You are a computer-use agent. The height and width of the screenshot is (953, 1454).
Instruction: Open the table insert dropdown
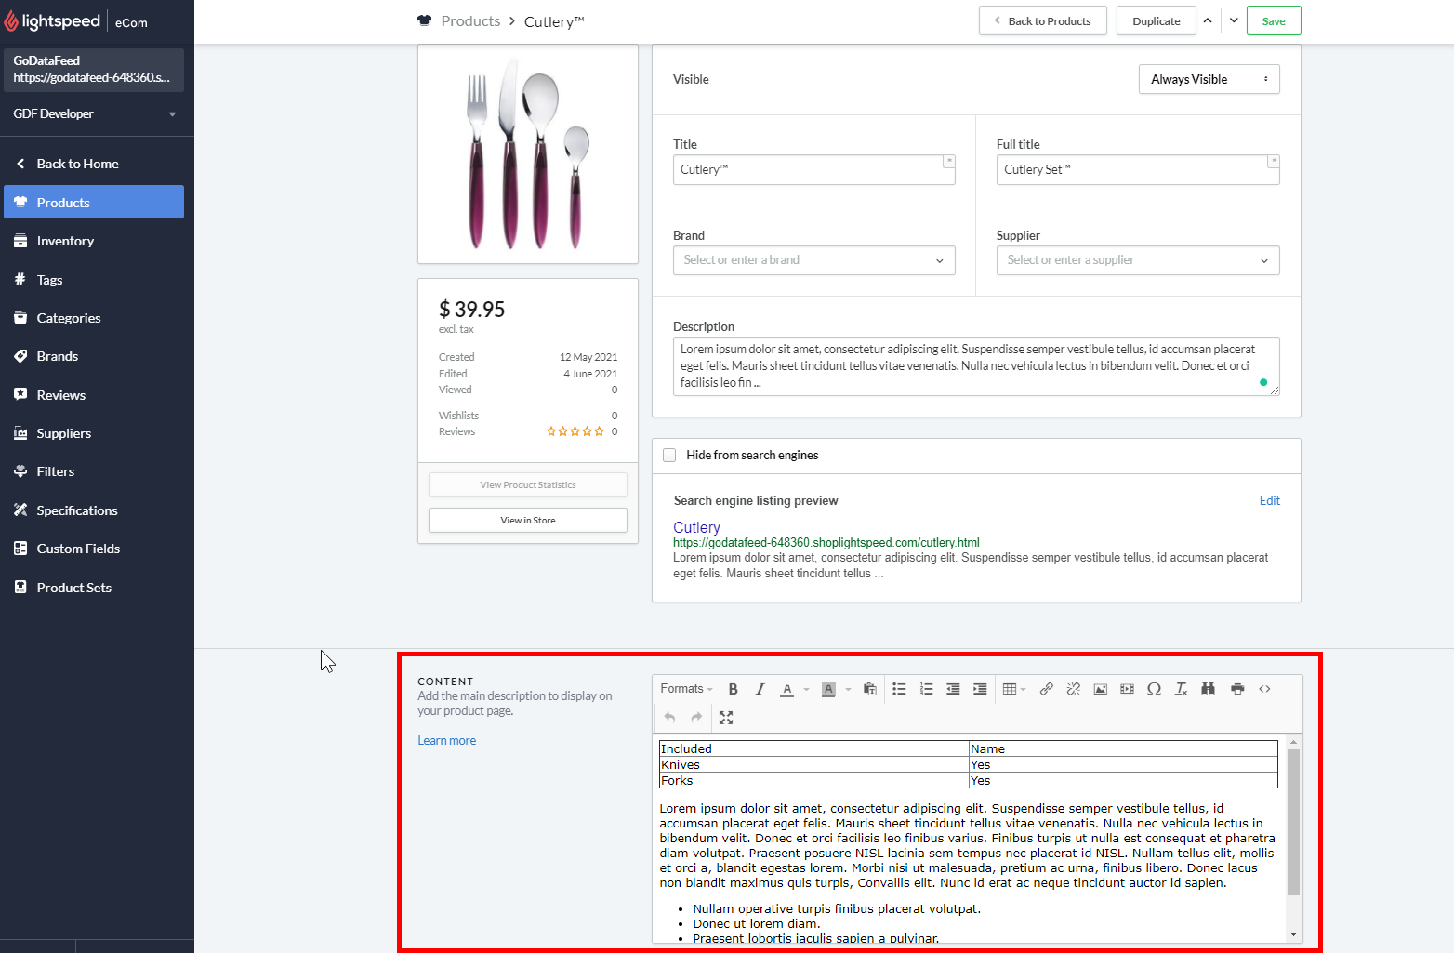pyautogui.click(x=1014, y=689)
